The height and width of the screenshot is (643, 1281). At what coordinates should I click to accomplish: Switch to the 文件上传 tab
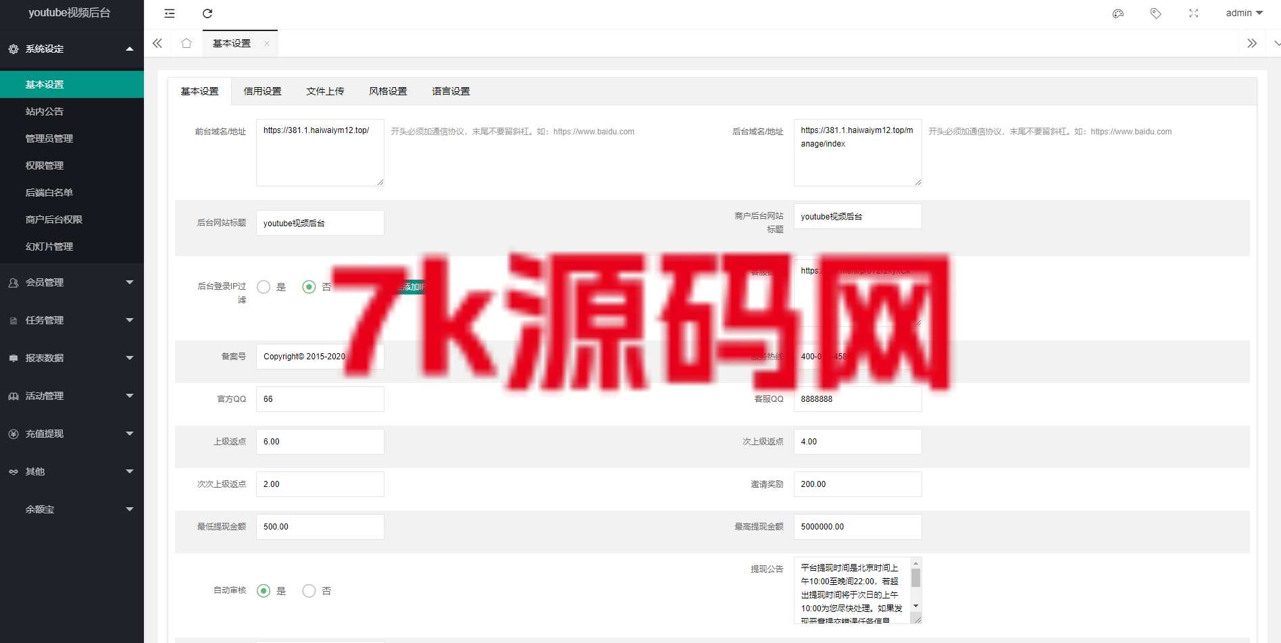325,91
